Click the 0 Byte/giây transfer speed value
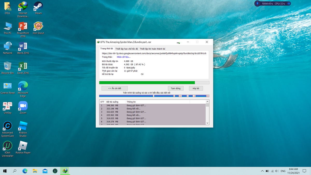The width and height of the screenshot is (311, 175). pos(129,68)
